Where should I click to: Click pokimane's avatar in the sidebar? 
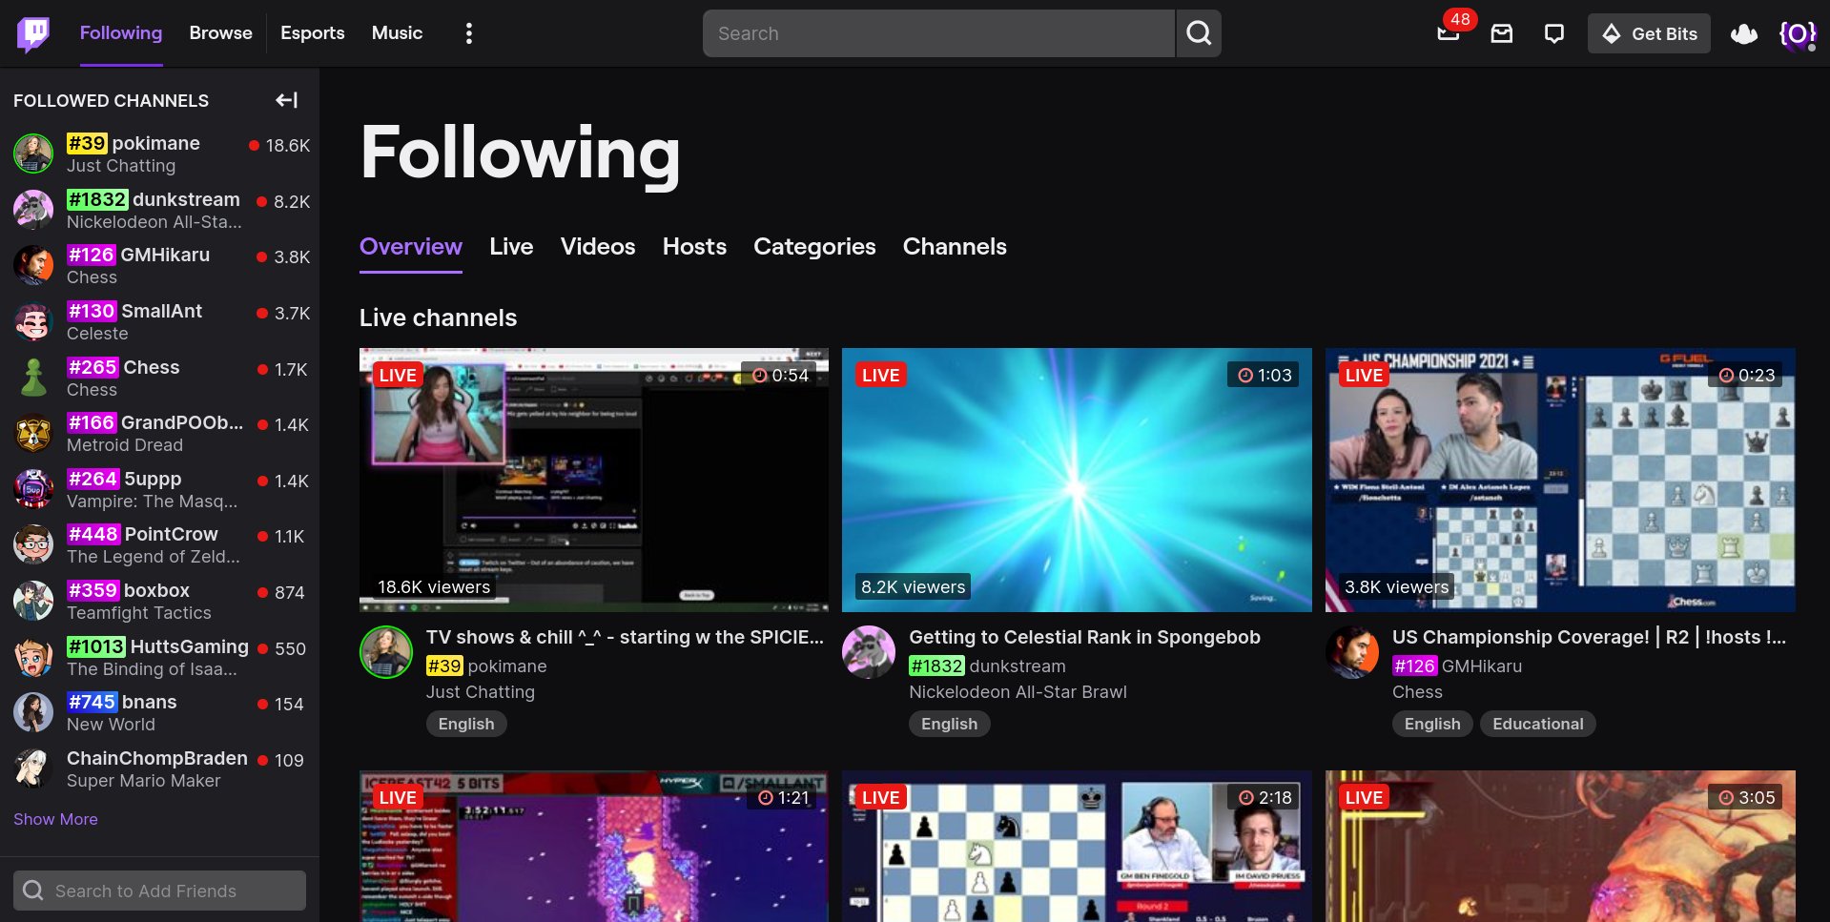click(x=33, y=154)
